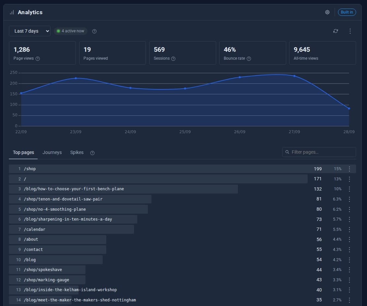Open help icon beside active now
This screenshot has width=367, height=306.
tap(94, 31)
